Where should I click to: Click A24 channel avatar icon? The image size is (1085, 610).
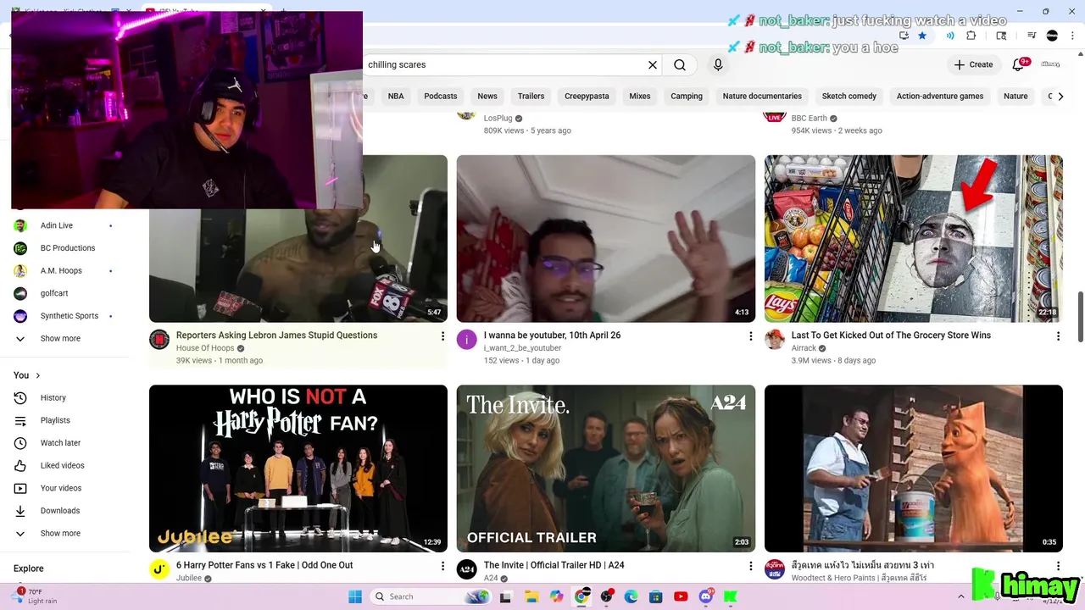click(x=467, y=569)
